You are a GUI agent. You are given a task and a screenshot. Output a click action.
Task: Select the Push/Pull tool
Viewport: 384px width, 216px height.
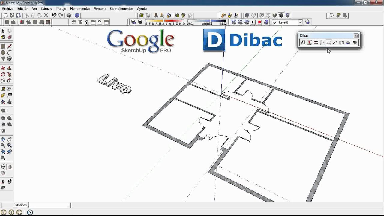point(9,68)
